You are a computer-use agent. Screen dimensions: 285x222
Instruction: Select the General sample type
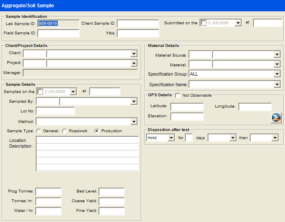pos(39,131)
